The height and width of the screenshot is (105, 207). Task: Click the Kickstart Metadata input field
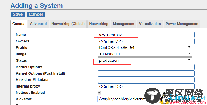point(146,80)
